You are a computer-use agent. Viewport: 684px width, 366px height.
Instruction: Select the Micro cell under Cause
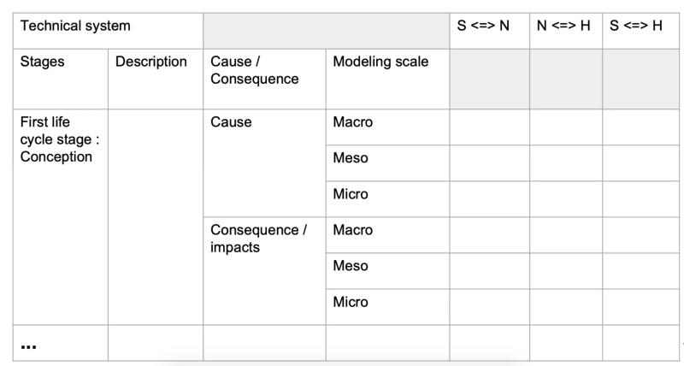(x=387, y=198)
